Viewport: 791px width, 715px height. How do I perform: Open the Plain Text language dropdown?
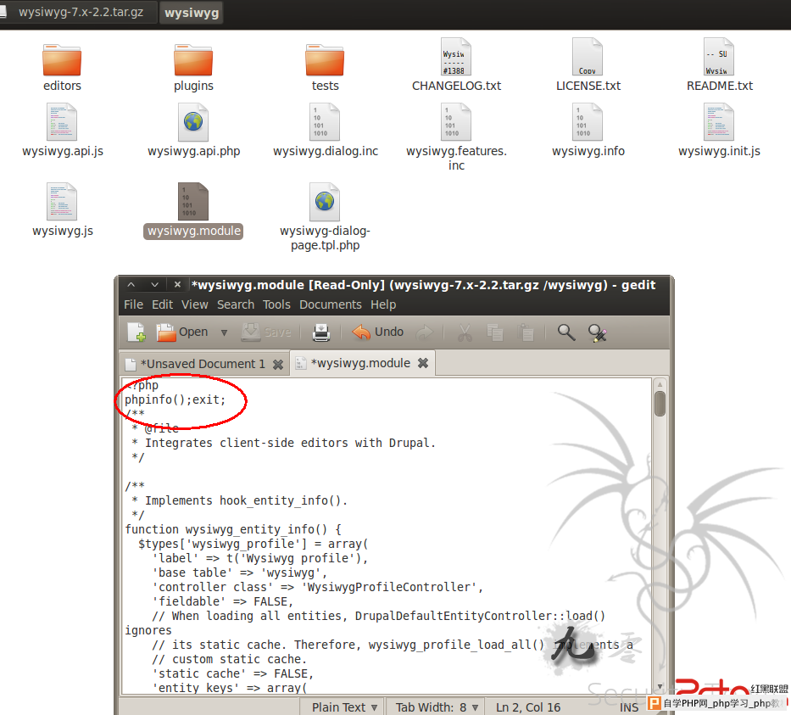tap(344, 707)
